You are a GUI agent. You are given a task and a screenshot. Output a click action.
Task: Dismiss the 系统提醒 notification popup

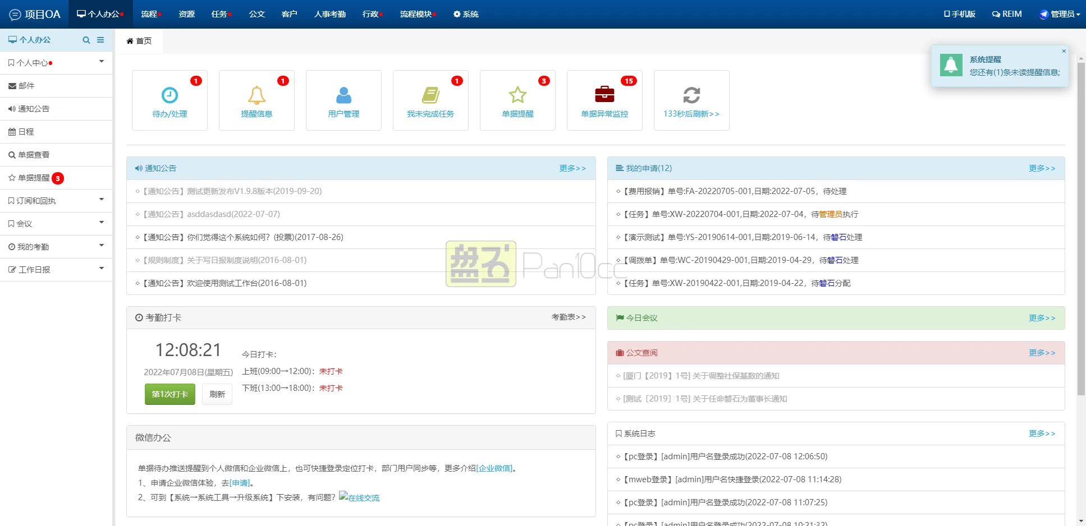pyautogui.click(x=1064, y=51)
